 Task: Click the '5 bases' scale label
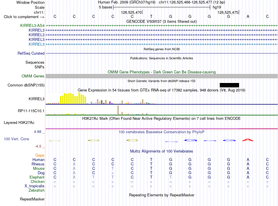[105, 7]
